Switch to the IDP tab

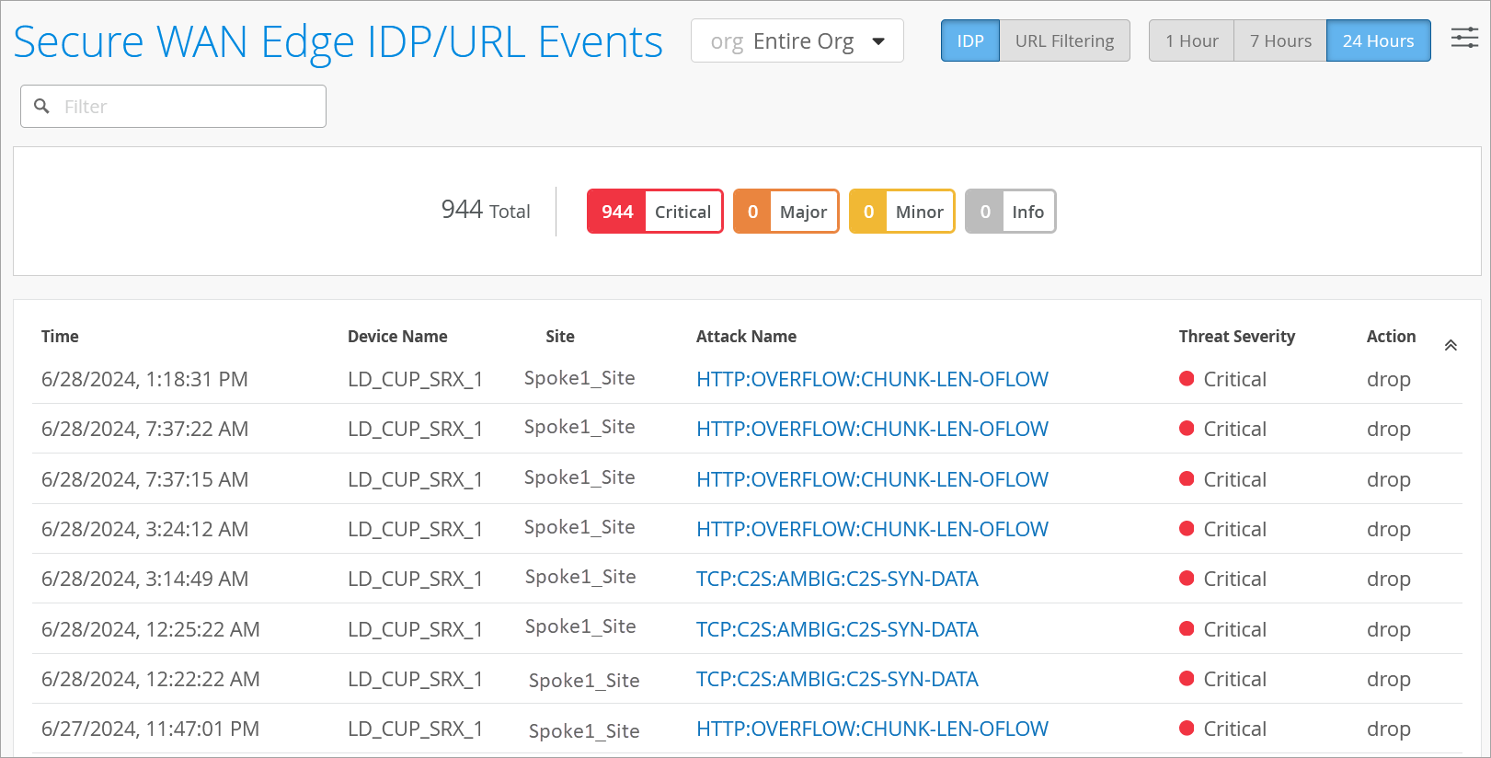coord(970,41)
